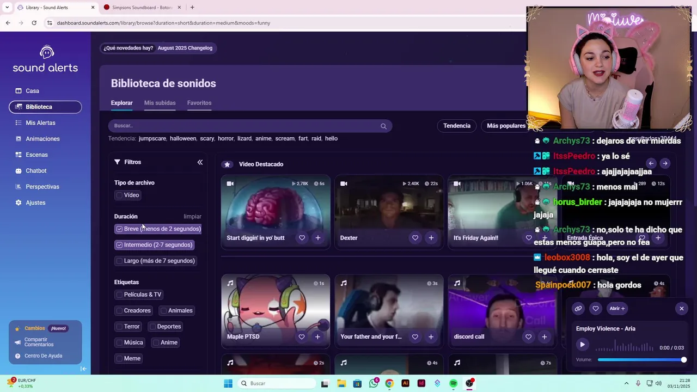Check the Anime tag
Screen dimensions: 697x392
tap(156, 342)
